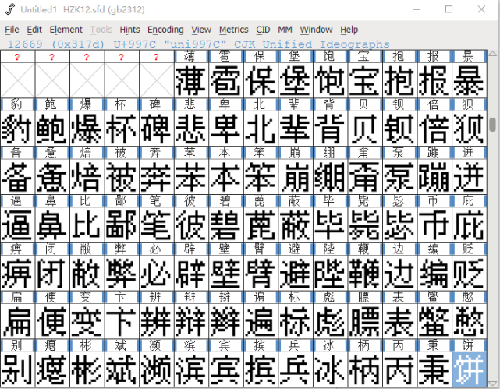Open the Hints menu
The height and width of the screenshot is (389, 500).
pyautogui.click(x=129, y=30)
